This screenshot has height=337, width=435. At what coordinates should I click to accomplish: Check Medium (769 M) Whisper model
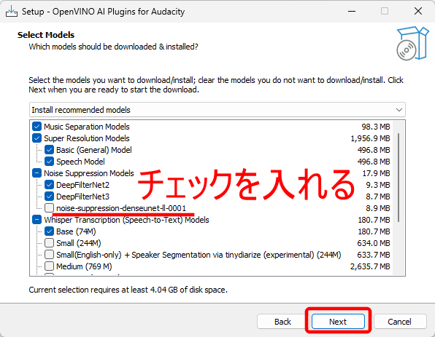click(x=49, y=266)
